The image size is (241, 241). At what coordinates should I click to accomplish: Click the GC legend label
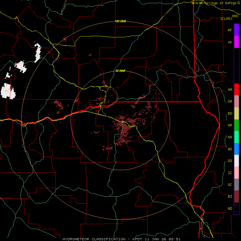click(230, 185)
